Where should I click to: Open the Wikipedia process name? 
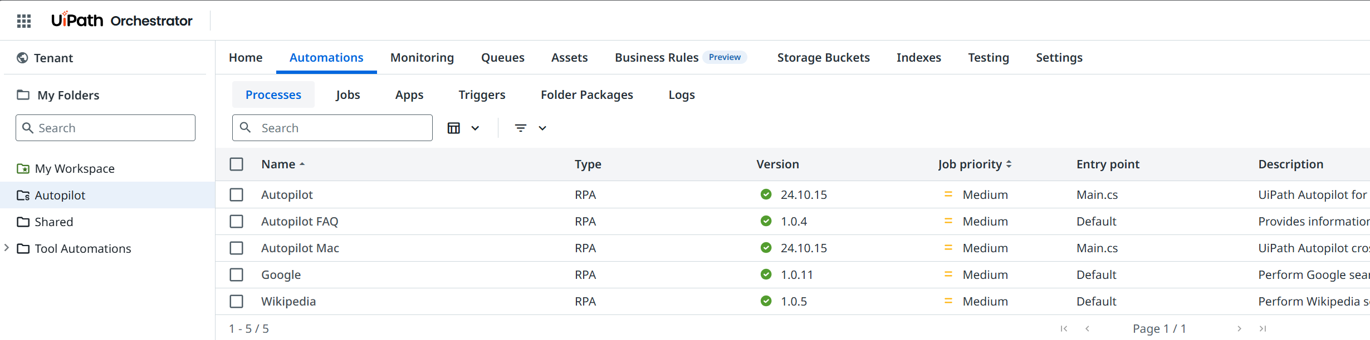click(x=288, y=301)
